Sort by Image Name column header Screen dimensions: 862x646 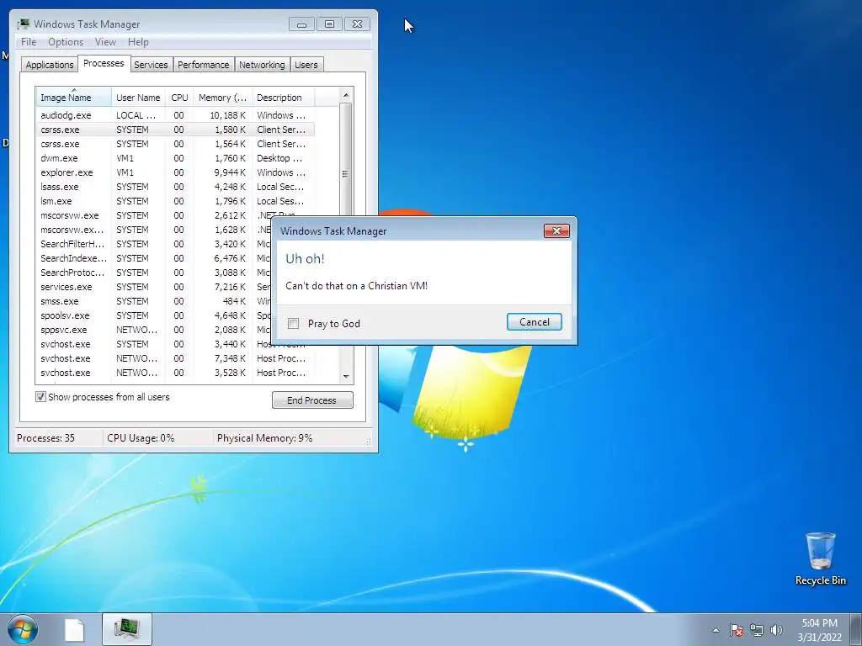74,98
